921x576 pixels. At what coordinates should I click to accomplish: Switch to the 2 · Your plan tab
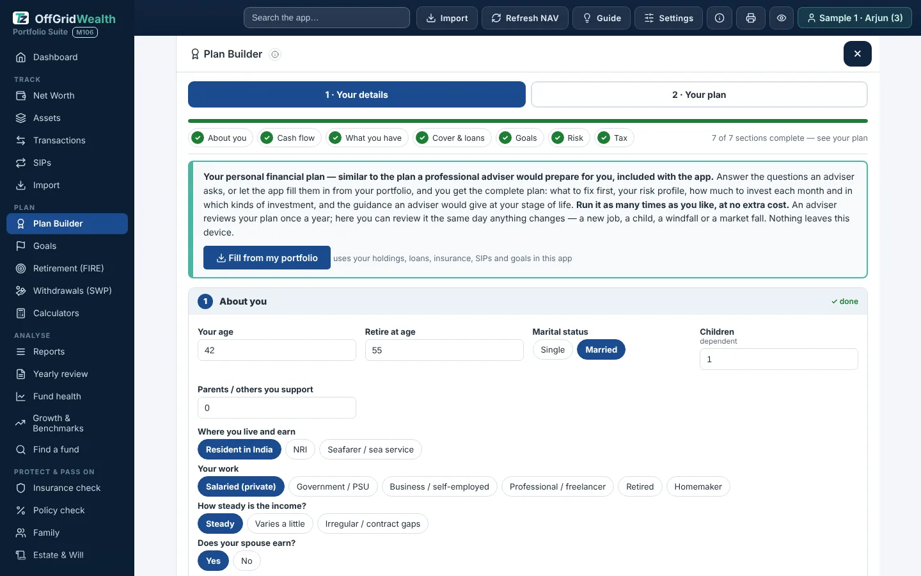pyautogui.click(x=699, y=95)
